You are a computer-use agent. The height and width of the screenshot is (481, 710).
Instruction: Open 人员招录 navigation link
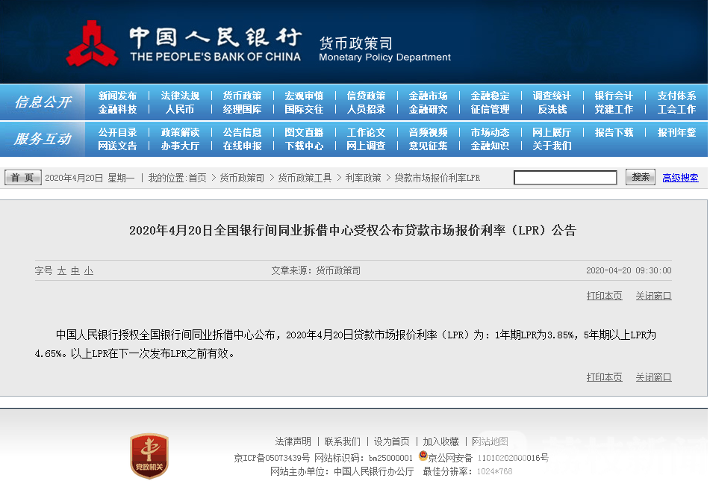(366, 110)
